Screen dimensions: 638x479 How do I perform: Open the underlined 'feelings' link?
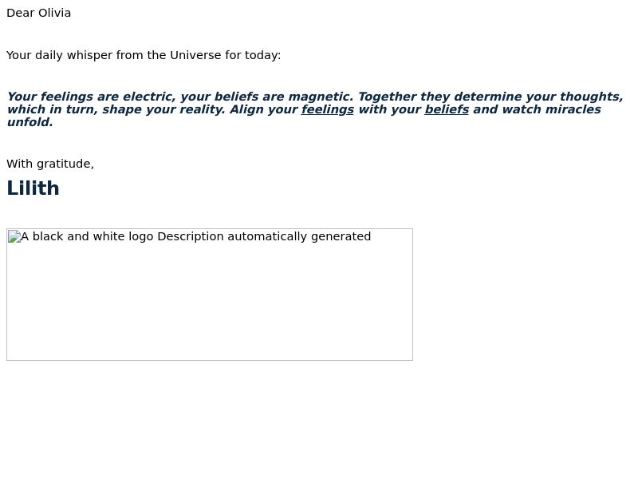328,109
